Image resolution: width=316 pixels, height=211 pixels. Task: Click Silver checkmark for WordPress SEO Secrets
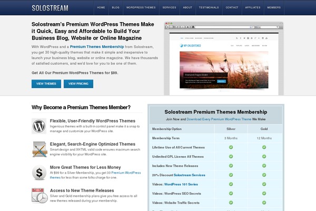pos(231,194)
